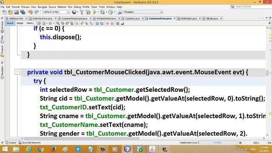
Task: Close the MyOptionPane.java tab
Action: pyautogui.click(x=119, y=18)
